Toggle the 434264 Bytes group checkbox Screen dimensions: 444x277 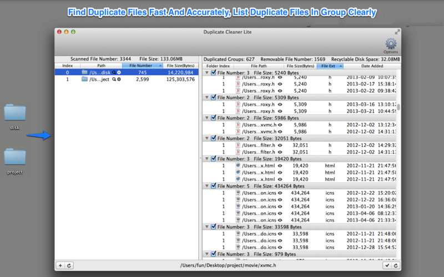[214, 186]
